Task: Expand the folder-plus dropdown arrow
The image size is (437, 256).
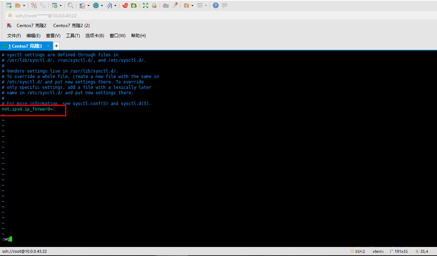Action: point(192,5)
